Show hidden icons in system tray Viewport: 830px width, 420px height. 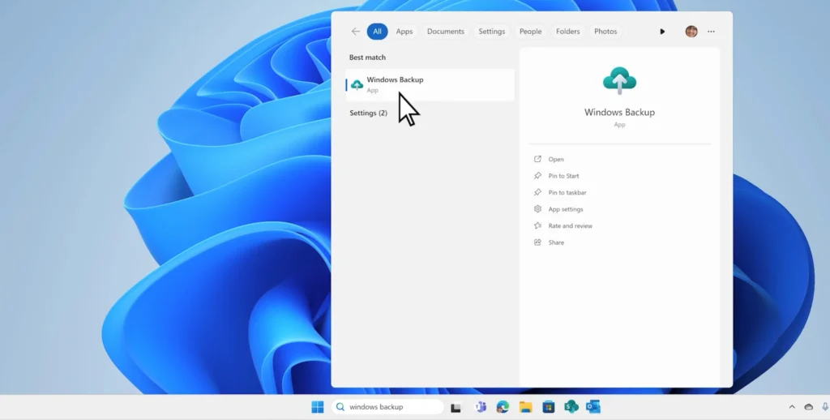tap(792, 407)
